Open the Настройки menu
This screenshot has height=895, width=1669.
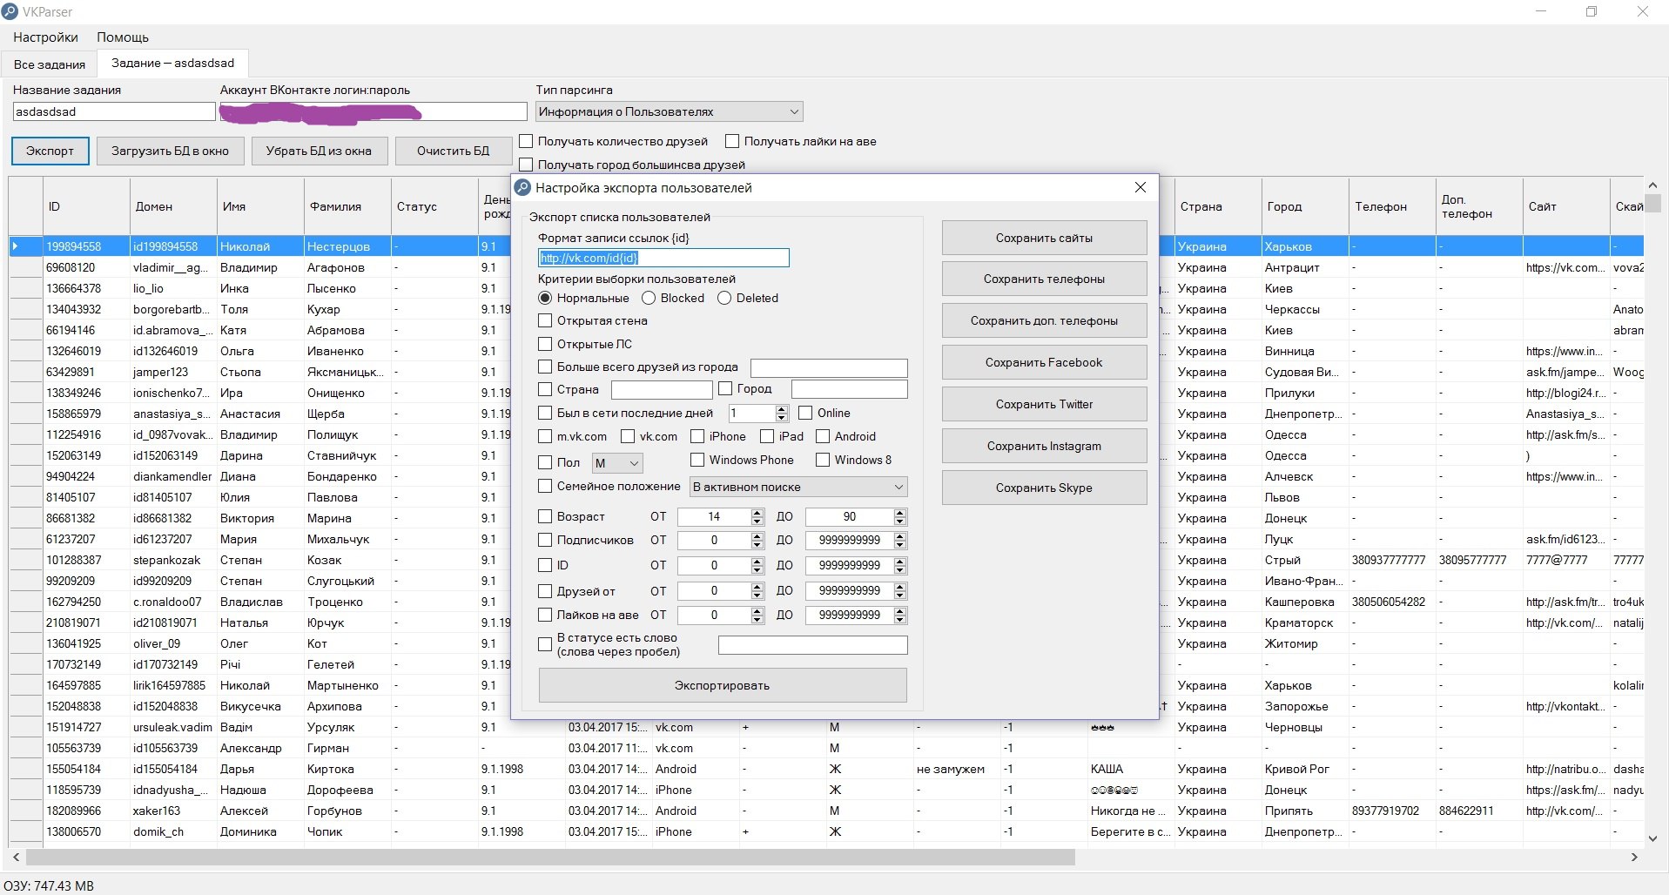tap(45, 37)
